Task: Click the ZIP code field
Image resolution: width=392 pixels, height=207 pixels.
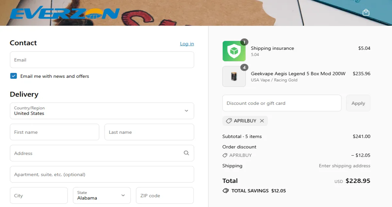Action: tap(165, 195)
